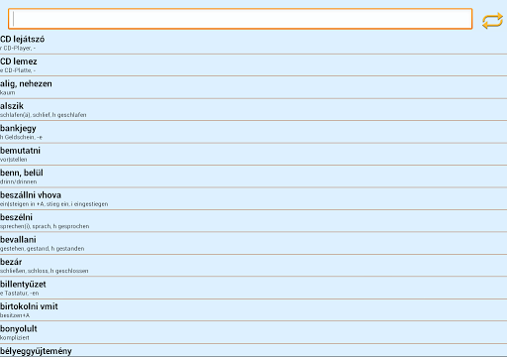The height and width of the screenshot is (357, 507).
Task: Tap the swap language direction icon
Action: pyautogui.click(x=492, y=21)
